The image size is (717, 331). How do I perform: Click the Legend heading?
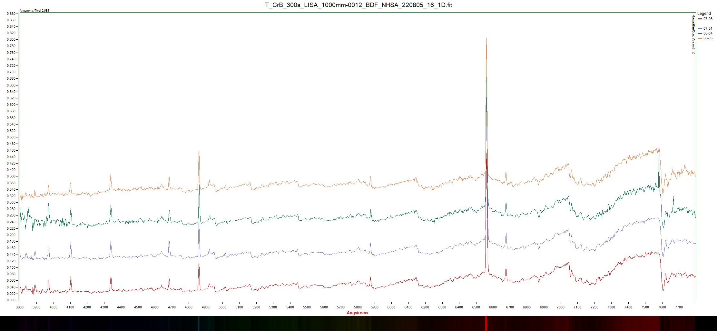click(x=704, y=14)
